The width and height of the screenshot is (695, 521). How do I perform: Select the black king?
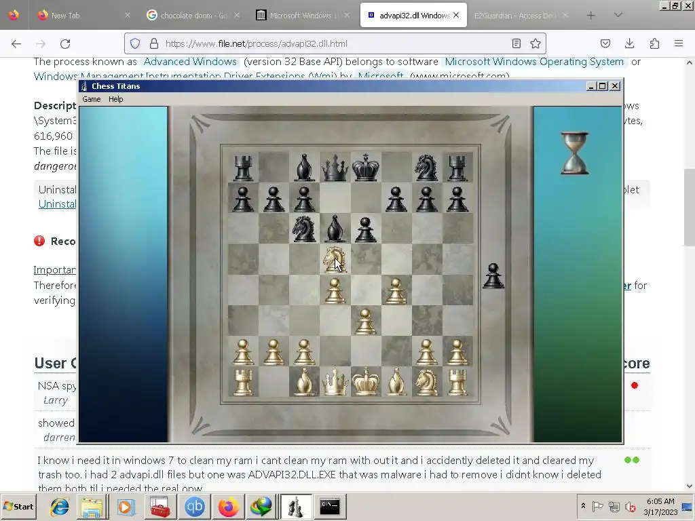coord(365,168)
